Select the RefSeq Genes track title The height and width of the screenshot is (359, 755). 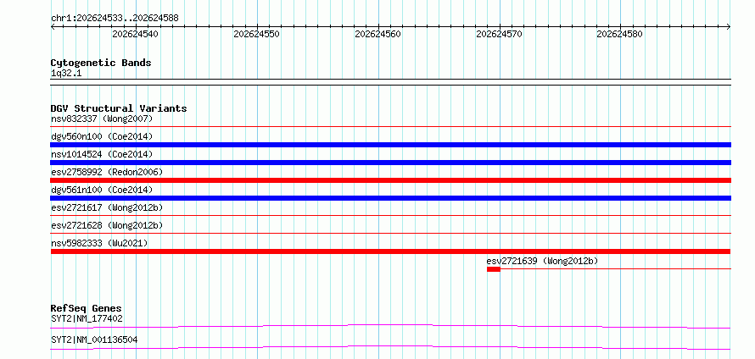point(86,308)
